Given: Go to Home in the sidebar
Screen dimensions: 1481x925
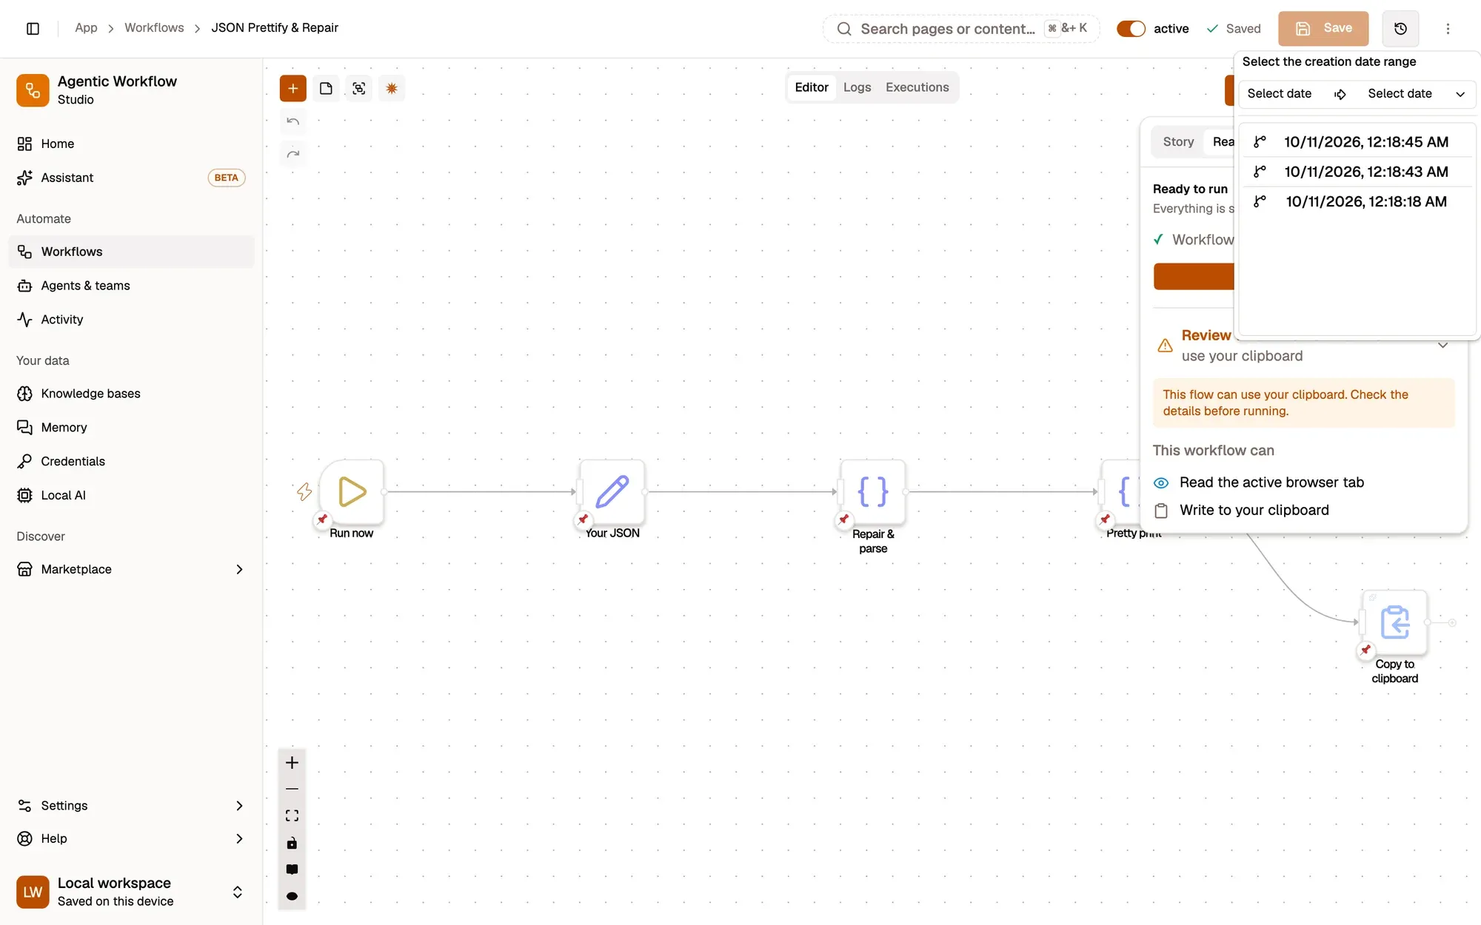Looking at the screenshot, I should [131, 144].
